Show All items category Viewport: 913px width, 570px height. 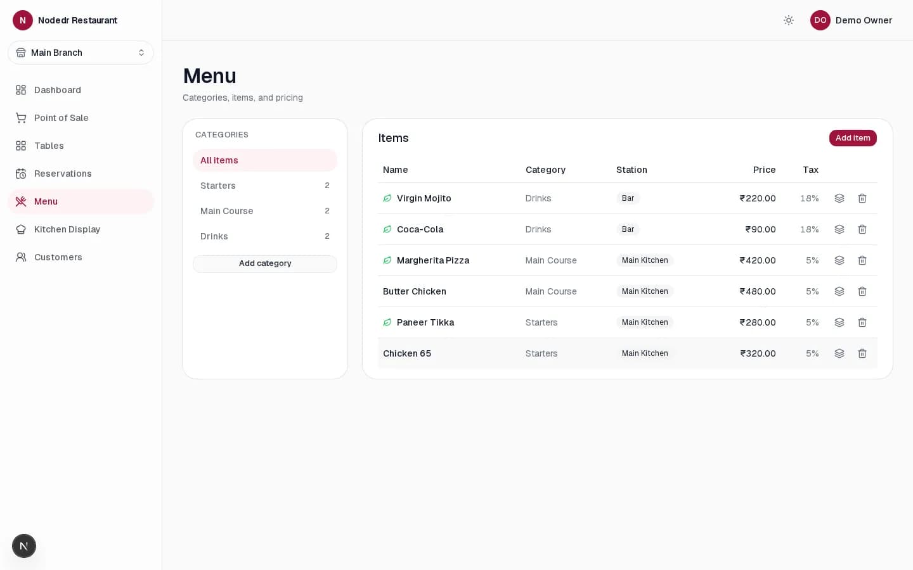tap(265, 160)
